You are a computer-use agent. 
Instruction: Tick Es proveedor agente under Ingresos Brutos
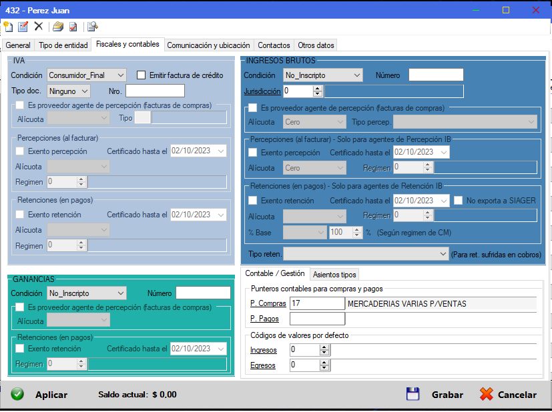click(x=253, y=107)
